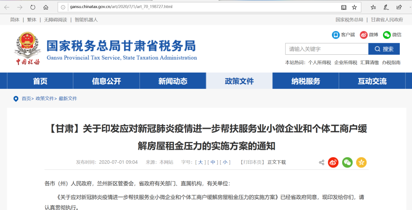Click the location pin breadcrumb icon
The height and width of the screenshot is (210, 412).
click(16, 99)
